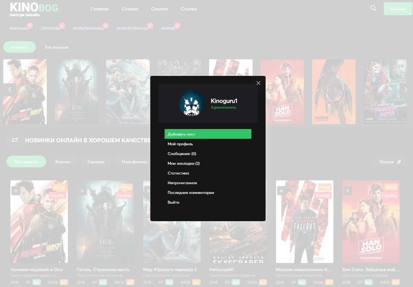
Task: Click the Кабинет button in header
Action: click(x=398, y=9)
